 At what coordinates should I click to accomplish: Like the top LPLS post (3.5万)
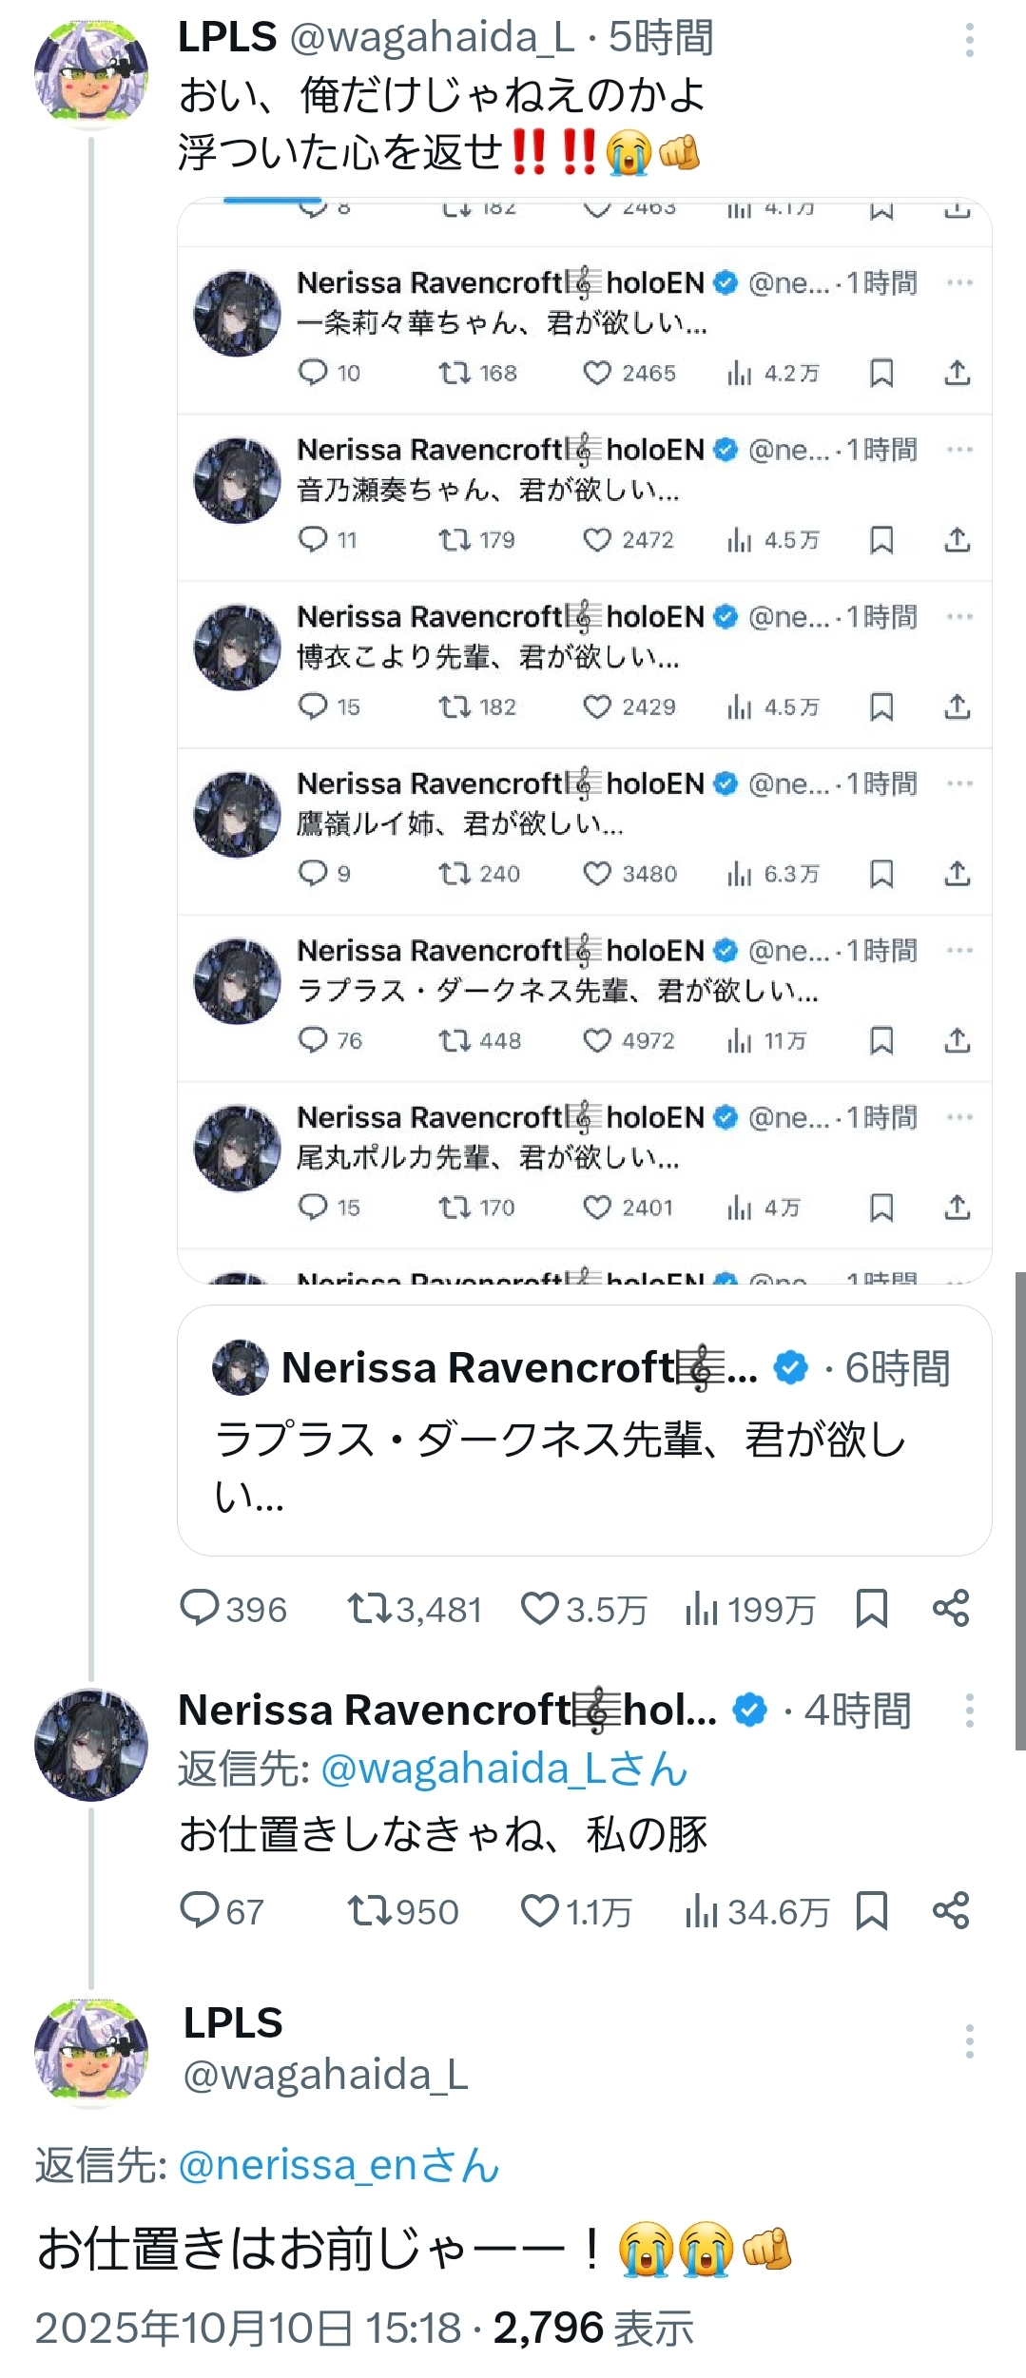pyautogui.click(x=540, y=1609)
